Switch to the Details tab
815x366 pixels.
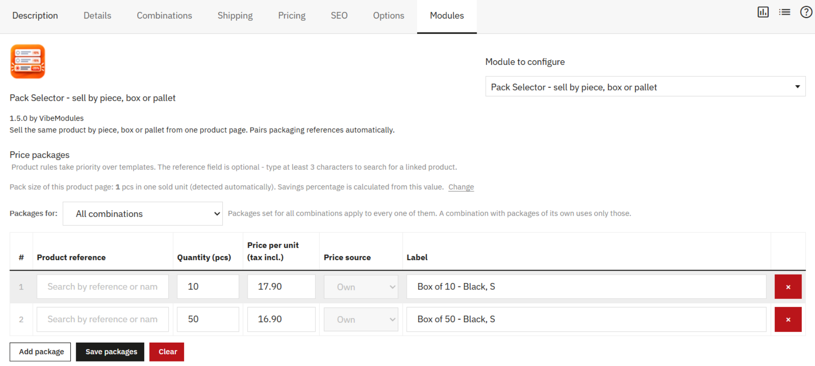97,16
